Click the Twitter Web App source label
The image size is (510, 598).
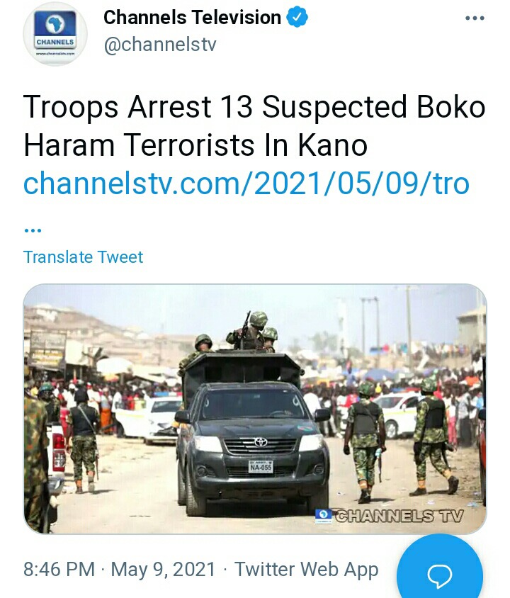click(x=306, y=570)
